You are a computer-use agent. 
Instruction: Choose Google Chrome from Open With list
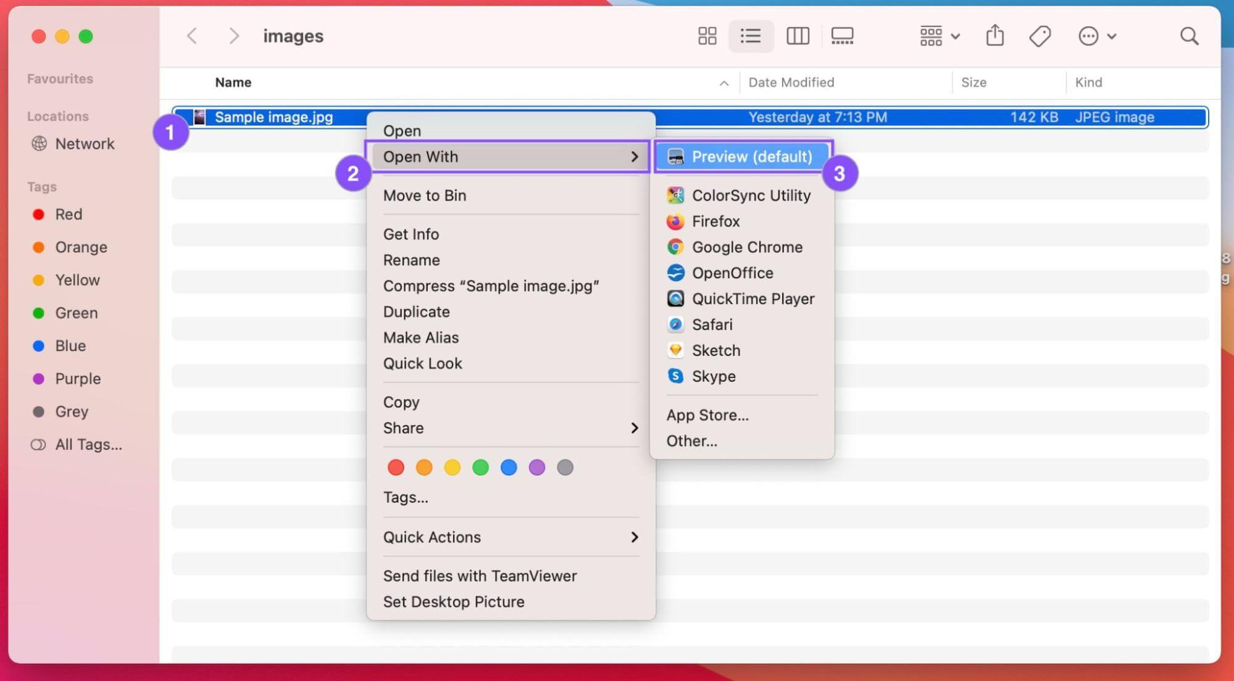click(x=746, y=247)
